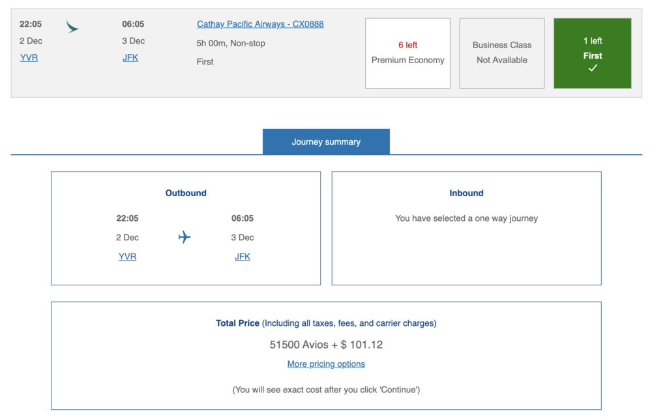
Task: Select the Premium Economy cabin option
Action: 407,53
